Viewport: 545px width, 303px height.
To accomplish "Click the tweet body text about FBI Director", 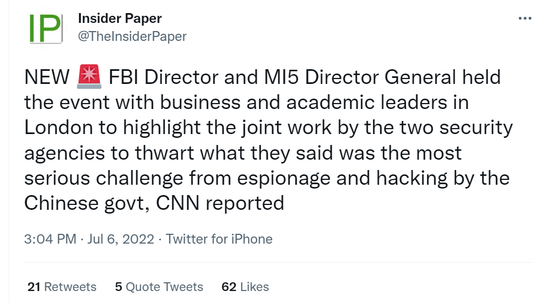I will tap(268, 140).
